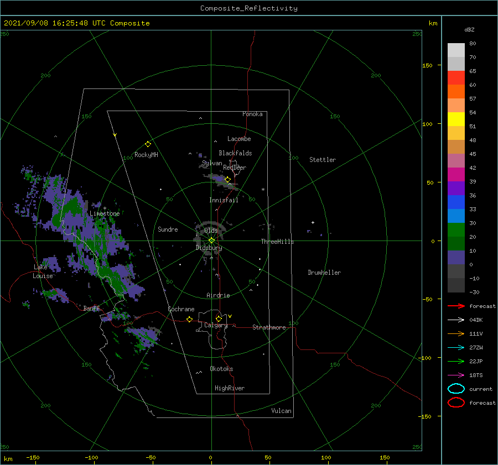This screenshot has height=465, width=498.
Task: Click the dBZ legend heading
Action: [469, 29]
